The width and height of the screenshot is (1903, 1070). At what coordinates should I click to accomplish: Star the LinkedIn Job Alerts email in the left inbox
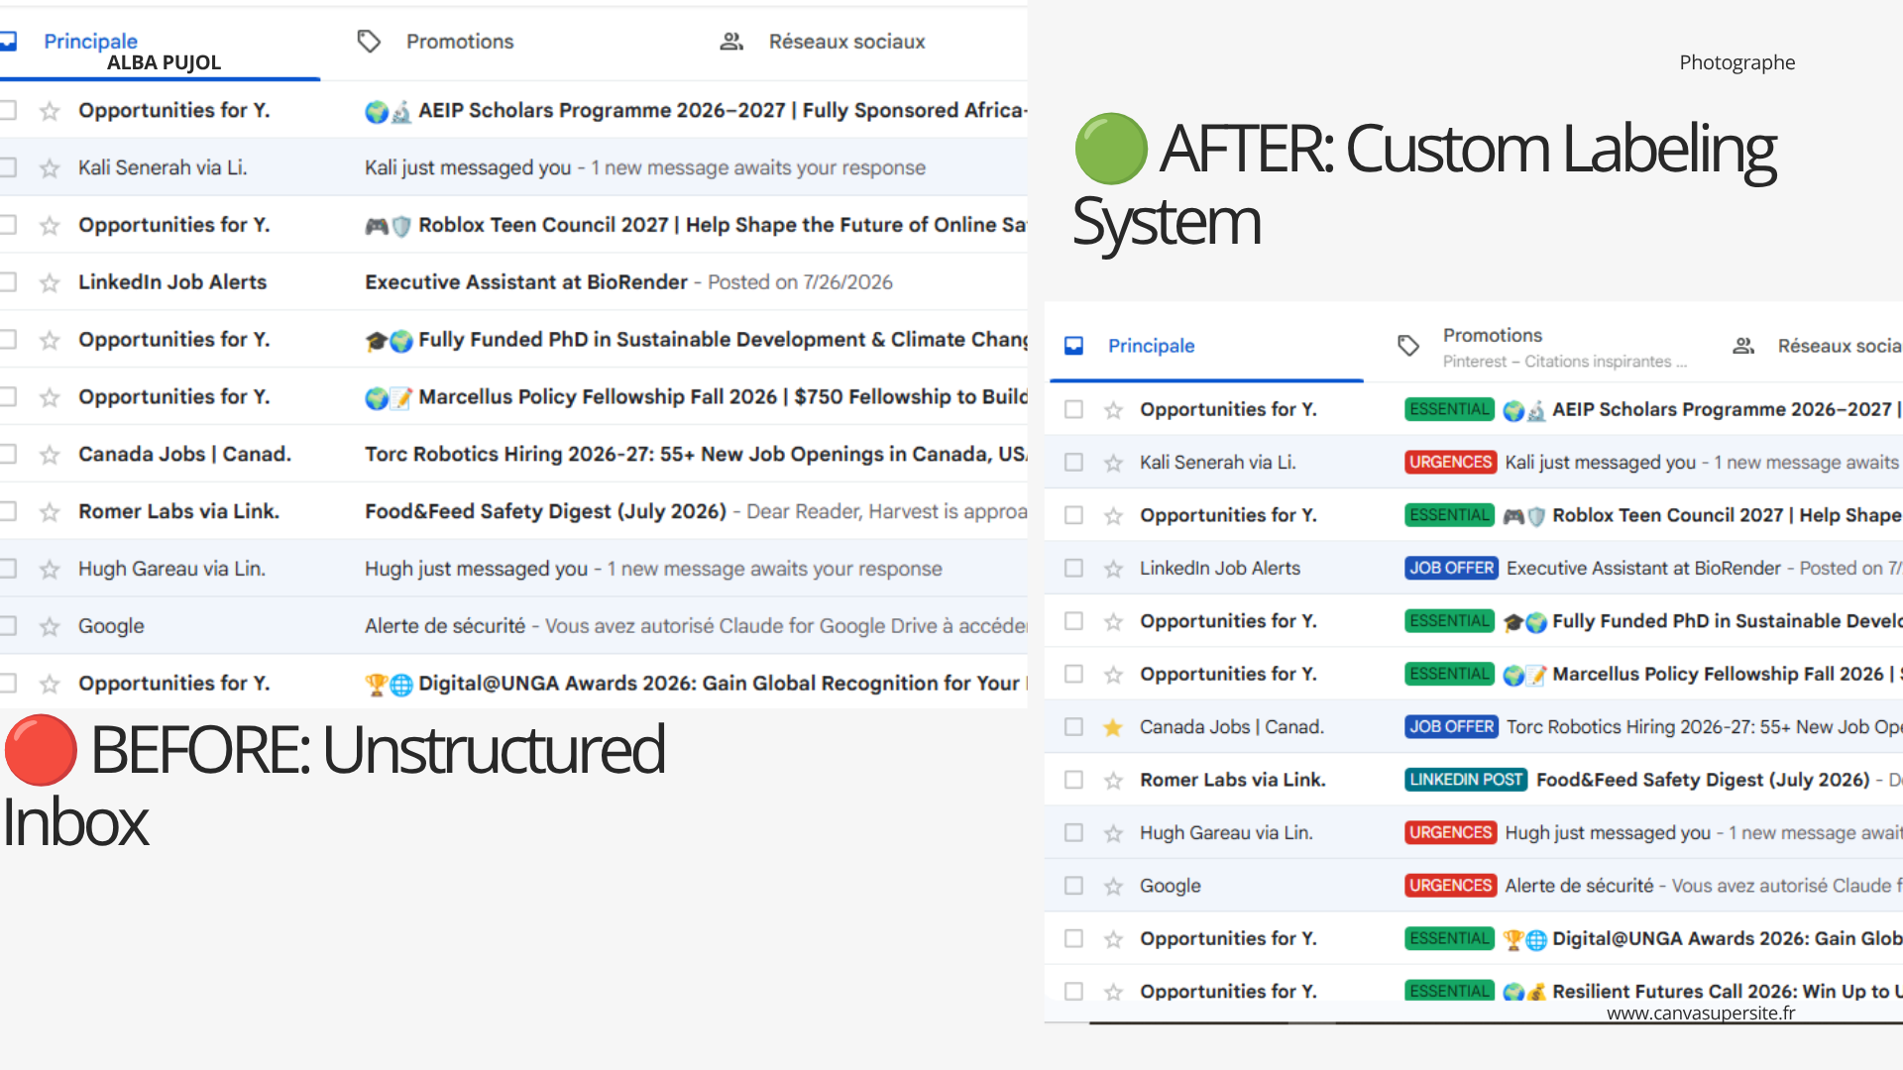[50, 283]
